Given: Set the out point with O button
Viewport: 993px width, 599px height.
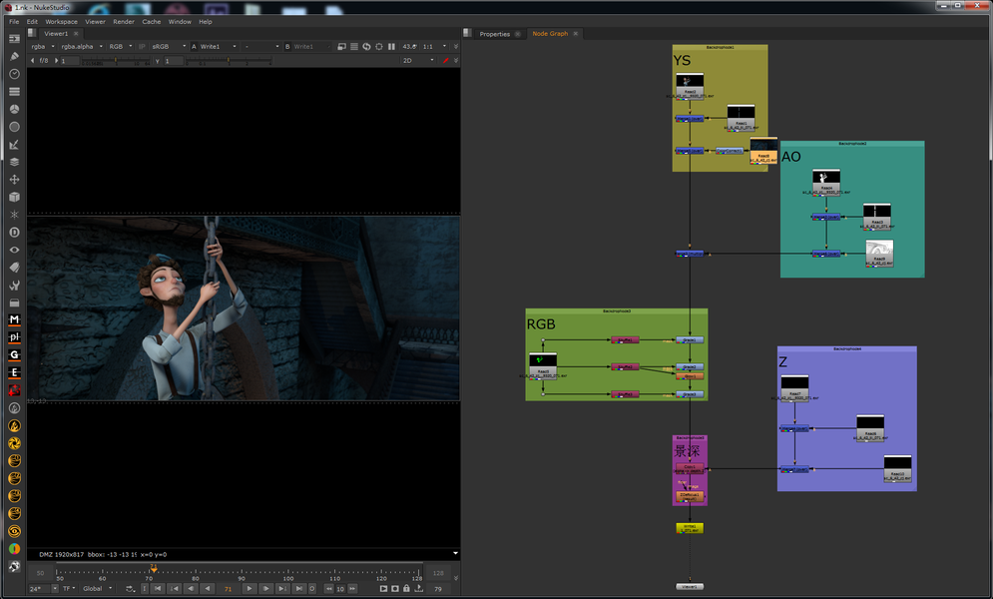Looking at the screenshot, I should tap(311, 588).
